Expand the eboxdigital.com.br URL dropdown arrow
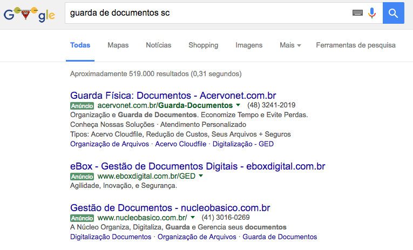Image resolution: width=413 pixels, height=250 pixels. click(x=201, y=175)
